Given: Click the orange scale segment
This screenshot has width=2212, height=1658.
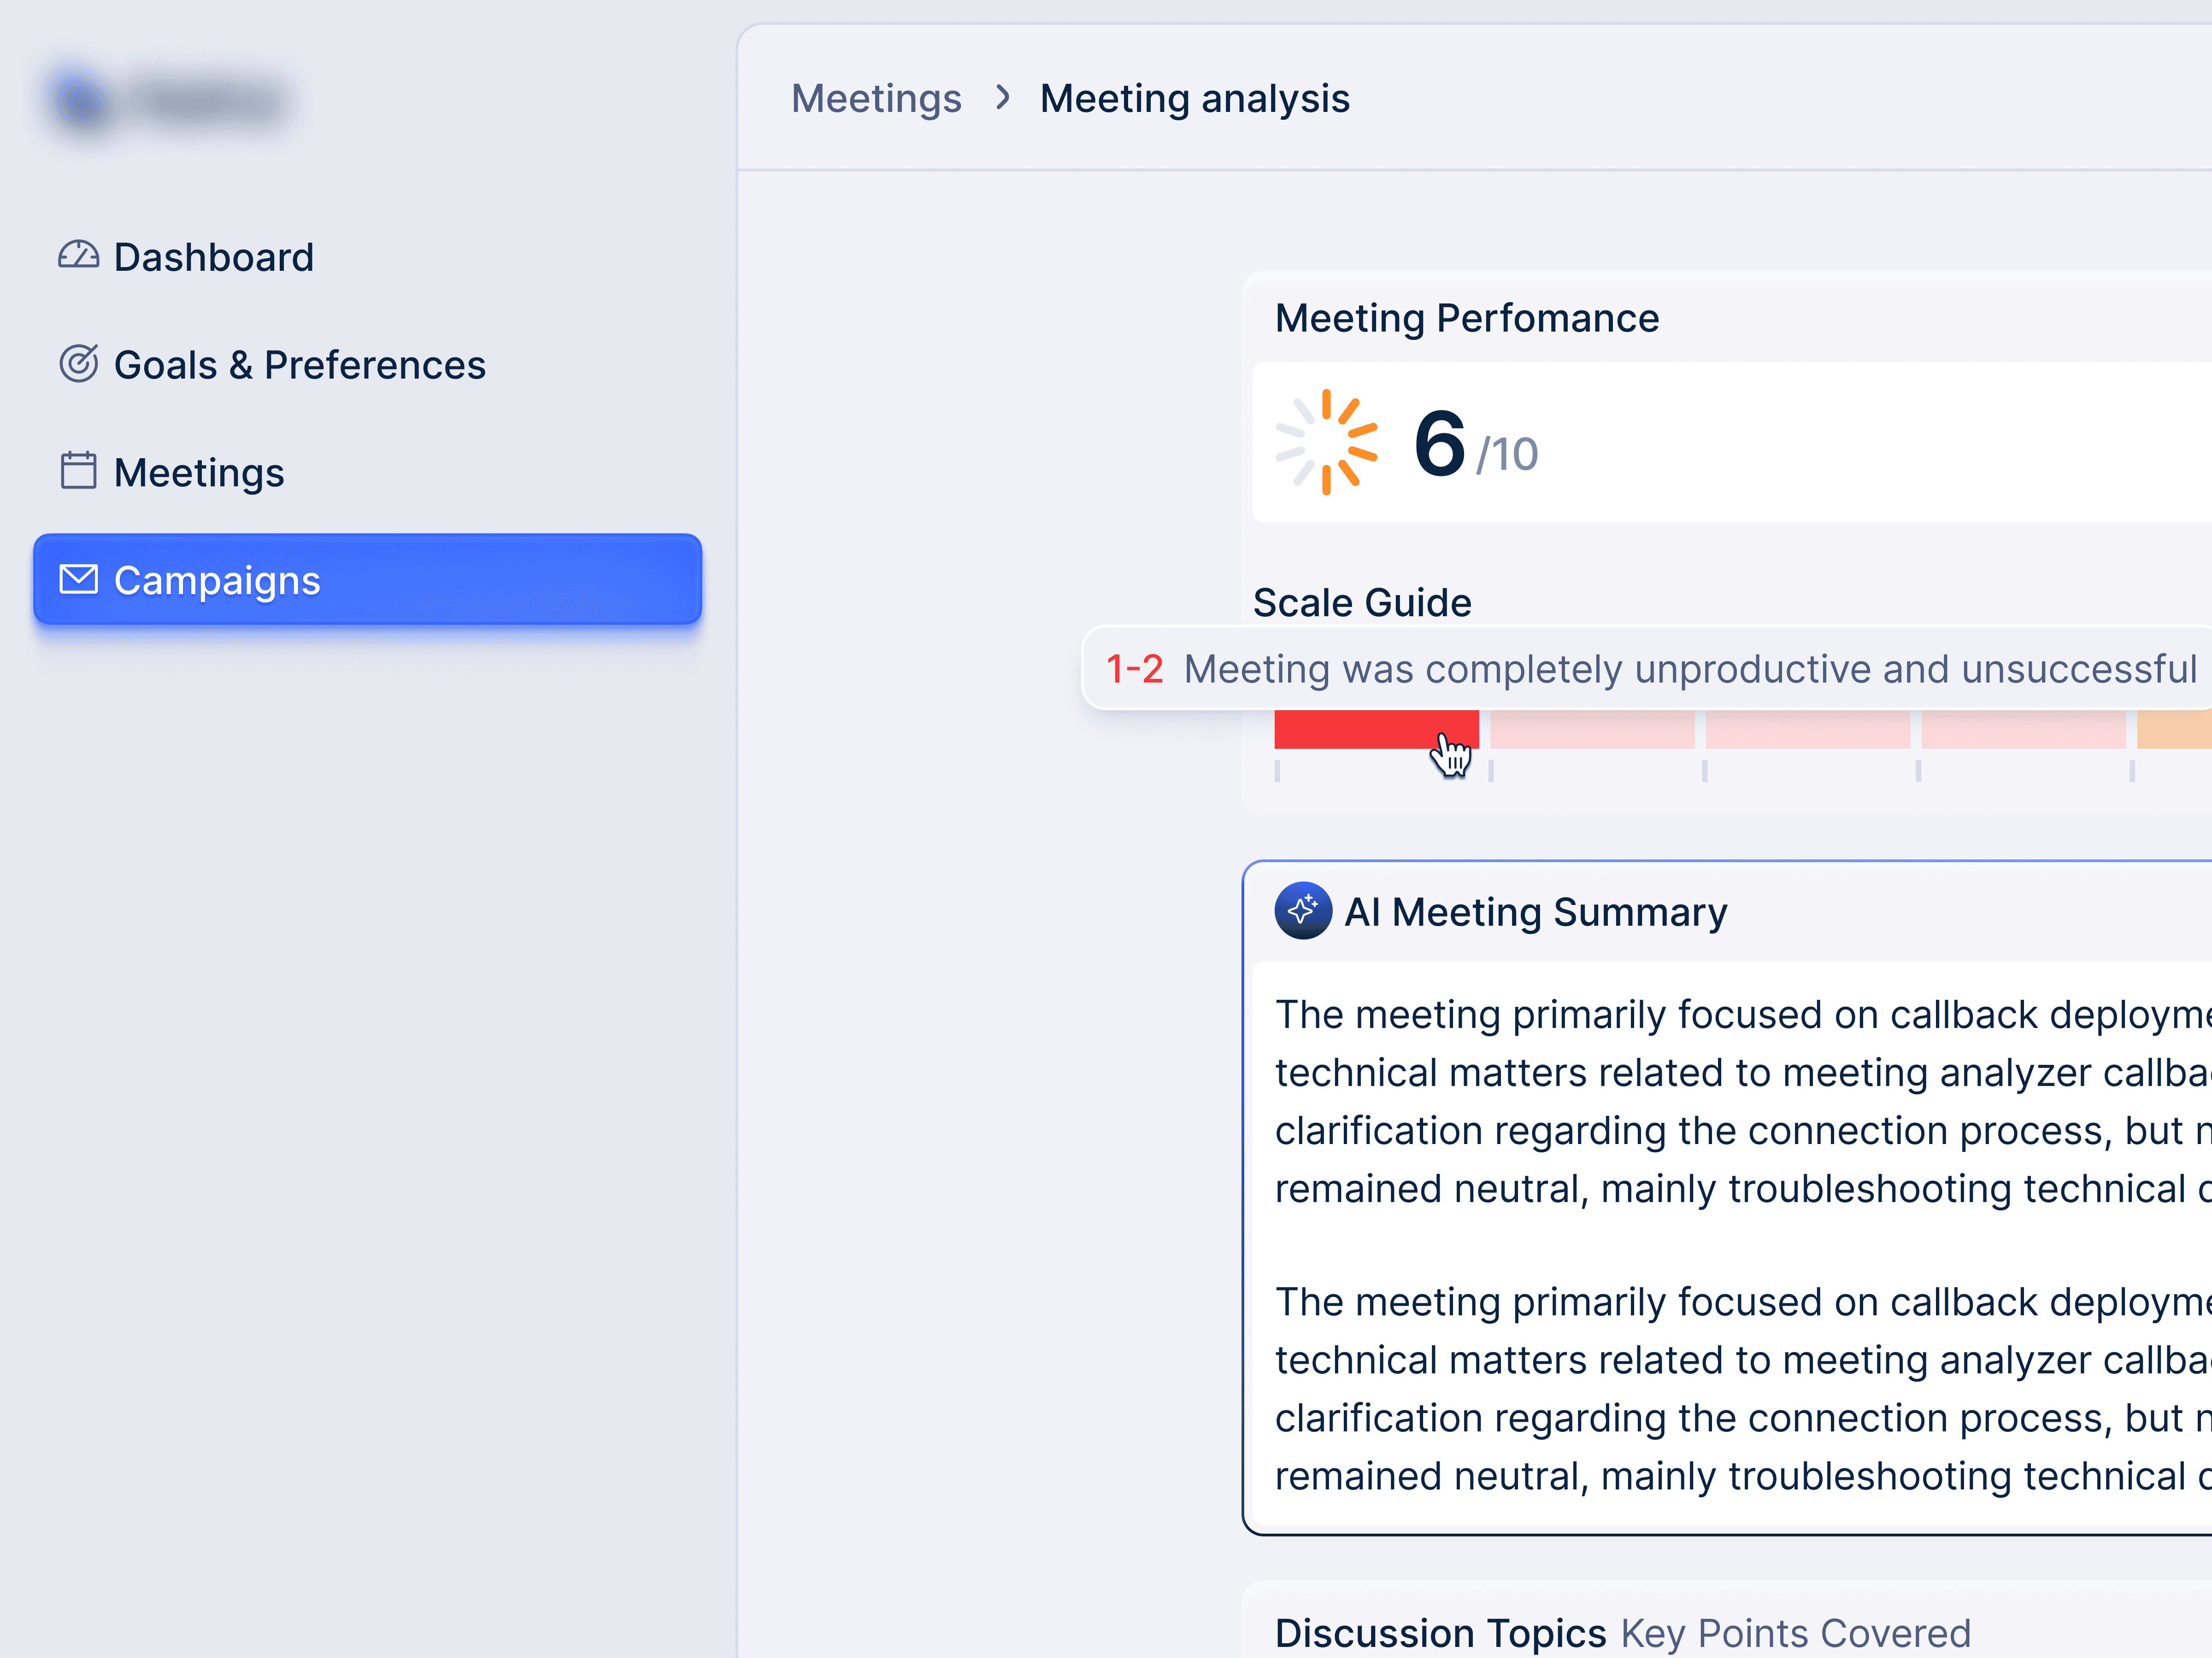Looking at the screenshot, I should [x=2175, y=730].
